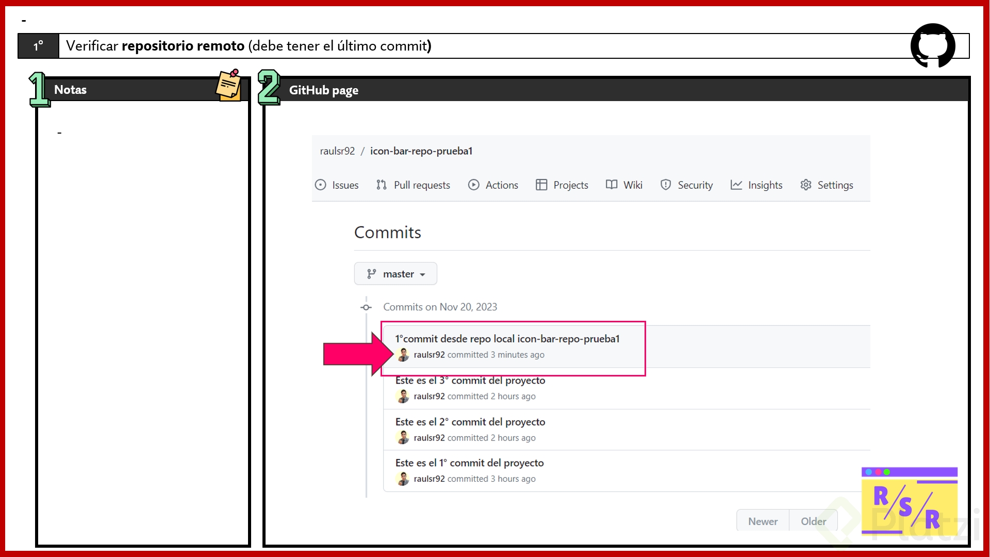
Task: Click the Projects table icon
Action: coord(541,185)
